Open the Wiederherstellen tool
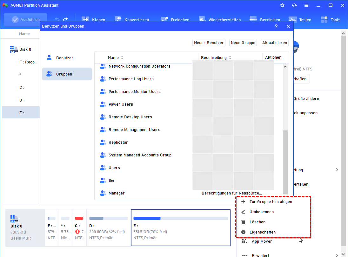Image resolution: width=348 pixels, height=257 pixels. (x=220, y=20)
